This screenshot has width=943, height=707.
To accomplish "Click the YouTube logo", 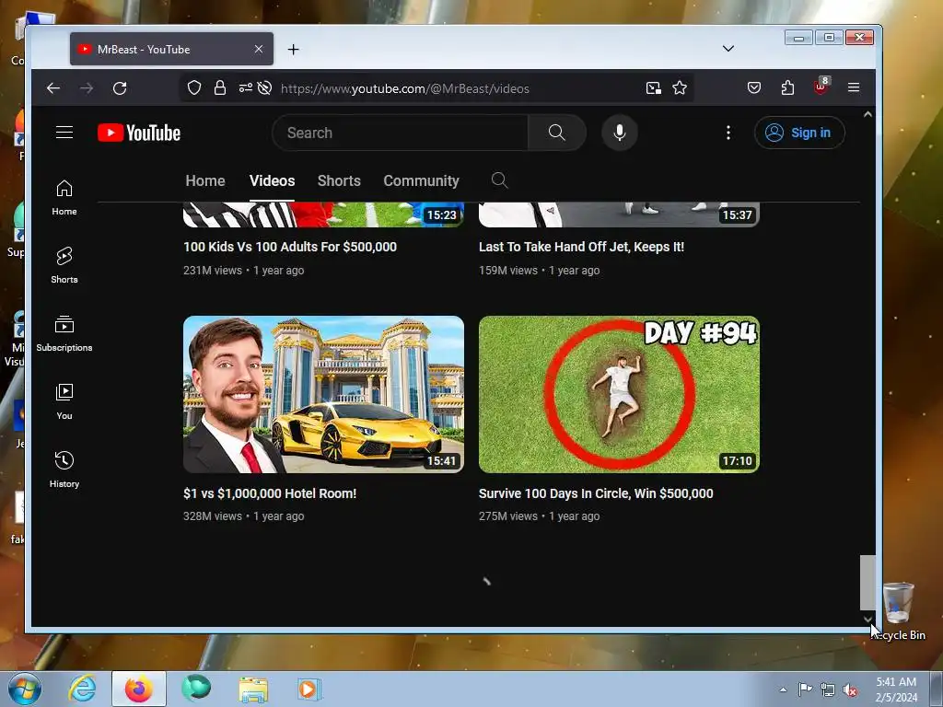I will pos(139,133).
